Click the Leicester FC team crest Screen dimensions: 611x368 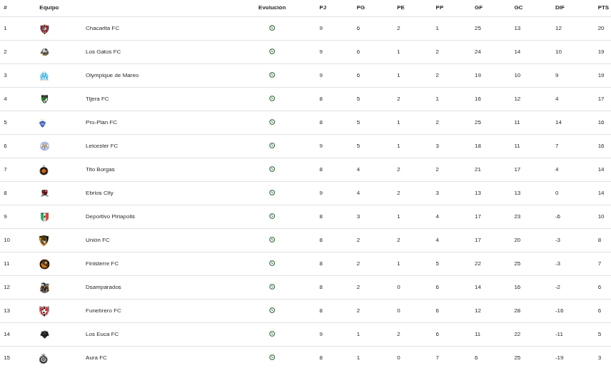[44, 146]
